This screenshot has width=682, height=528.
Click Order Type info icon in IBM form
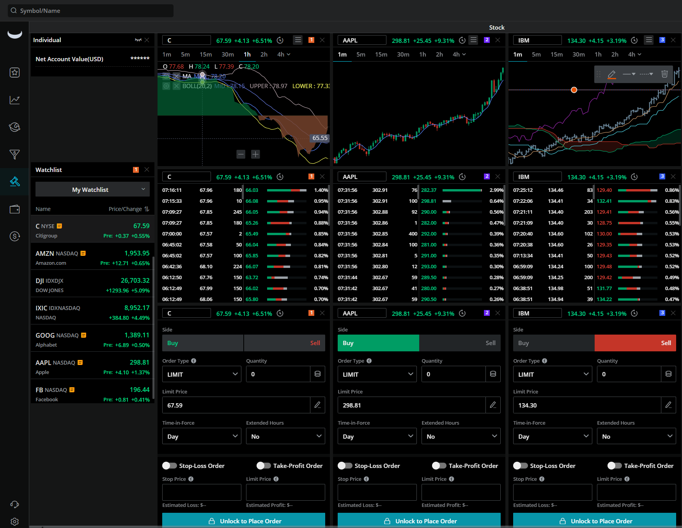click(x=545, y=361)
